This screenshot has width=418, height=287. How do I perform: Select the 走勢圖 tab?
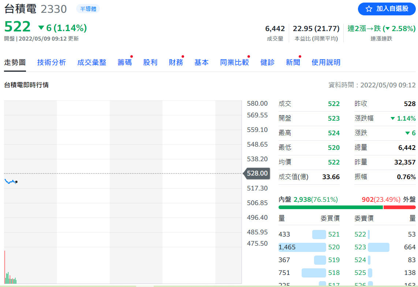15,63
